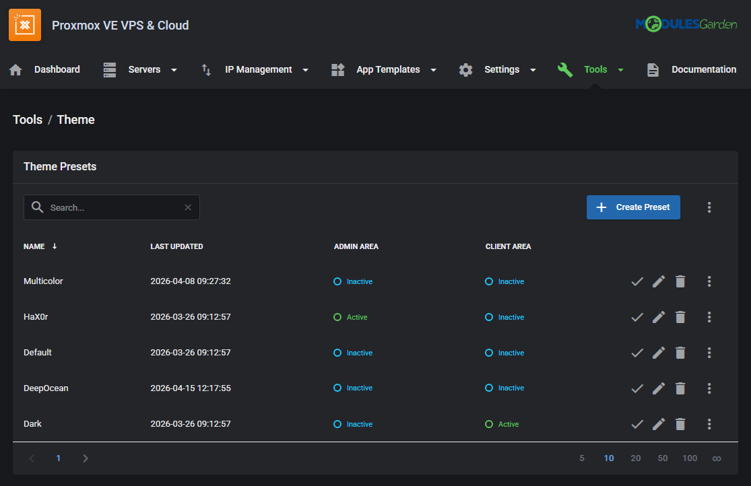Open the Settings dropdown chevron
The height and width of the screenshot is (486, 751).
(x=533, y=69)
